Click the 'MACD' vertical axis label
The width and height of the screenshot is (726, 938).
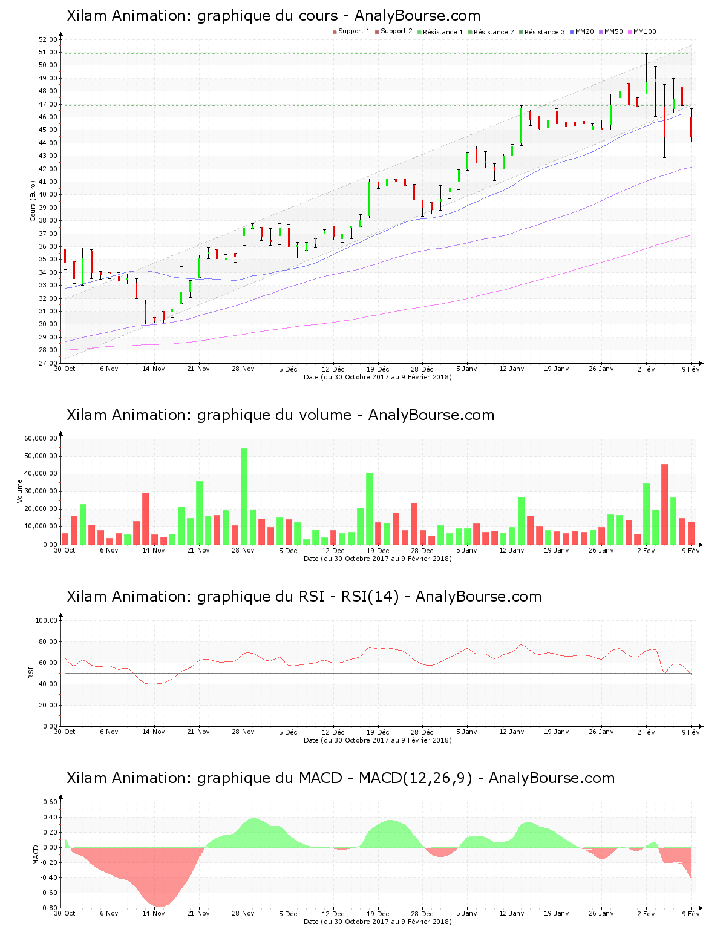(x=36, y=854)
